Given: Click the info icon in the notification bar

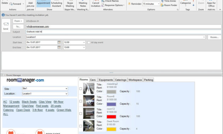Looking at the screenshot, I should point(3,15).
